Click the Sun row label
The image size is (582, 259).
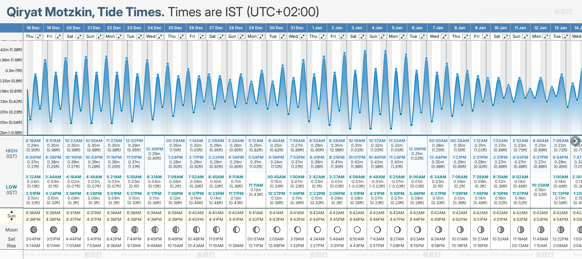12,216
